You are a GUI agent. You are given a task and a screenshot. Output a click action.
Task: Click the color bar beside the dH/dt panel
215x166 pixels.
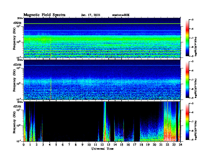click(x=187, y=38)
